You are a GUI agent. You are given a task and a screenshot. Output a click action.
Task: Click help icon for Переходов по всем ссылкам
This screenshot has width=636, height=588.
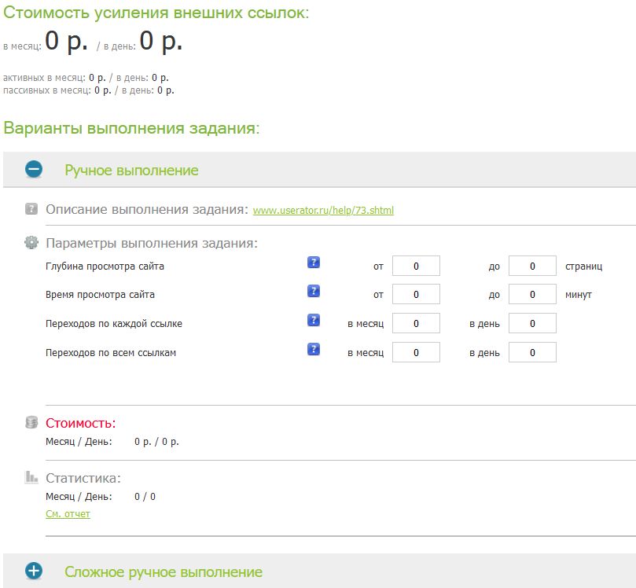[314, 349]
